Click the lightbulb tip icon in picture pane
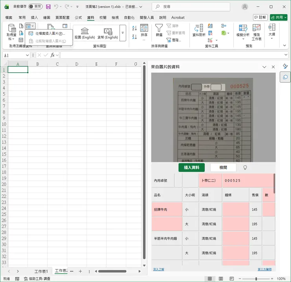Image resolution: width=291 pixels, height=282 pixels. [245, 167]
